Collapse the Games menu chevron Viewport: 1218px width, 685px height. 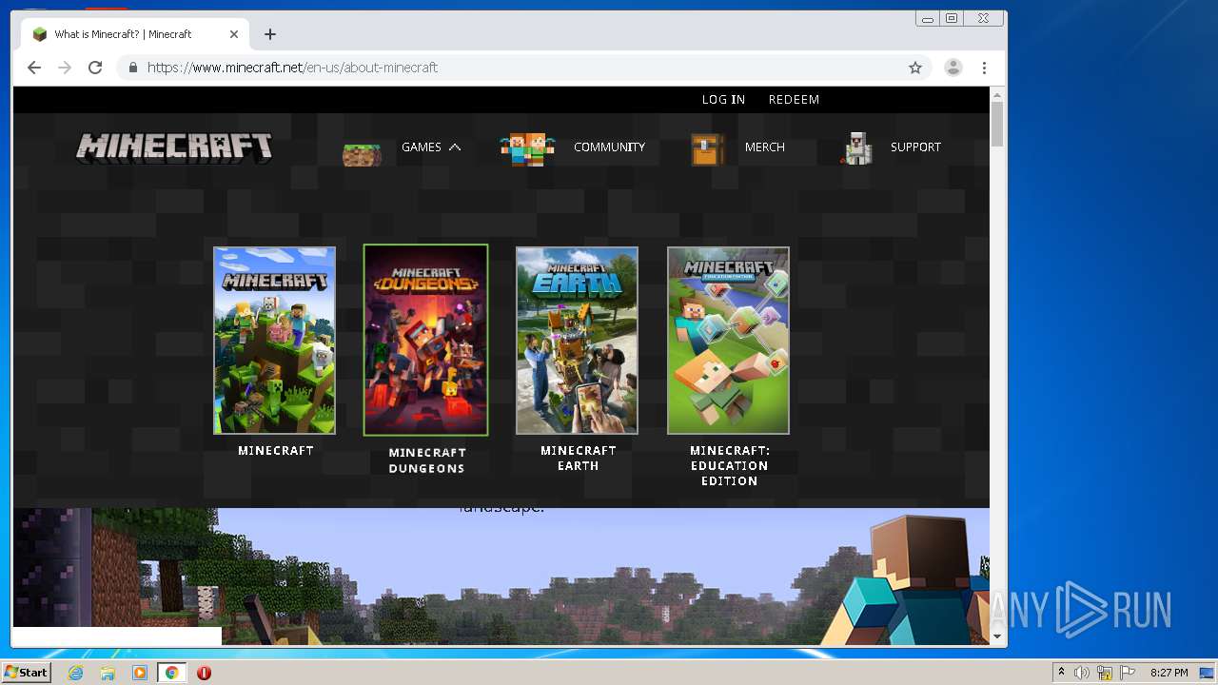pyautogui.click(x=455, y=147)
